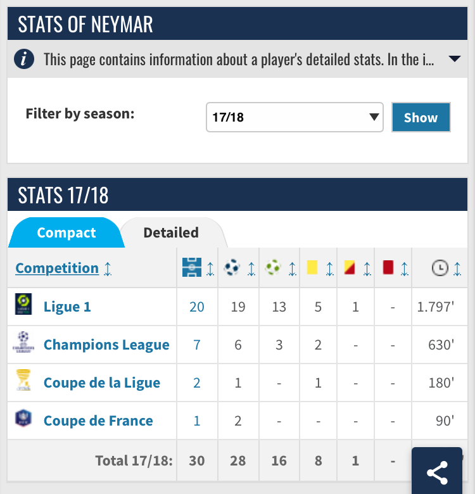
Task: Click the 20 appearances link for Ligue 1
Action: 197,307
